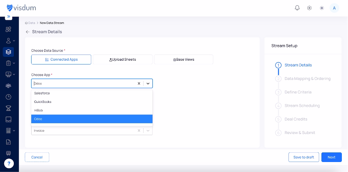Open the dashboard grid icon in sidebar

click(x=8, y=30)
